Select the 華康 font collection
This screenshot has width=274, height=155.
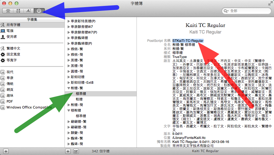coord(32,78)
